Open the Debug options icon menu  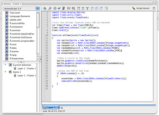(73, 8)
